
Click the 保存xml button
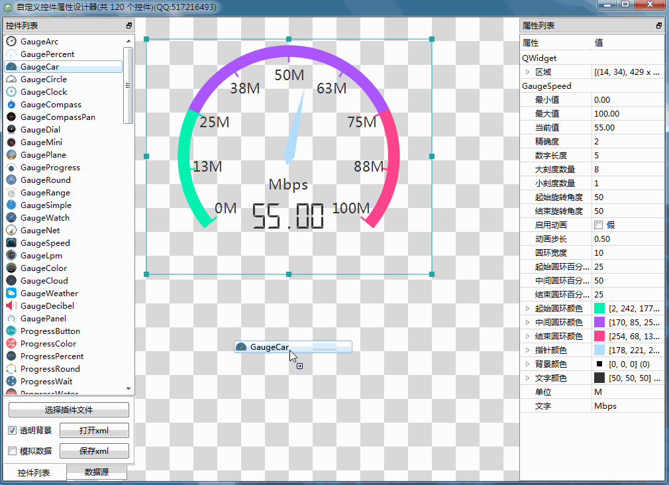tap(94, 451)
